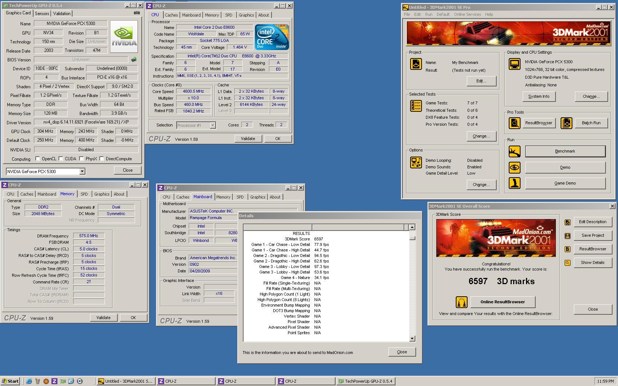Click the Online ResultBrowser button
618x386 pixels.
click(x=502, y=302)
